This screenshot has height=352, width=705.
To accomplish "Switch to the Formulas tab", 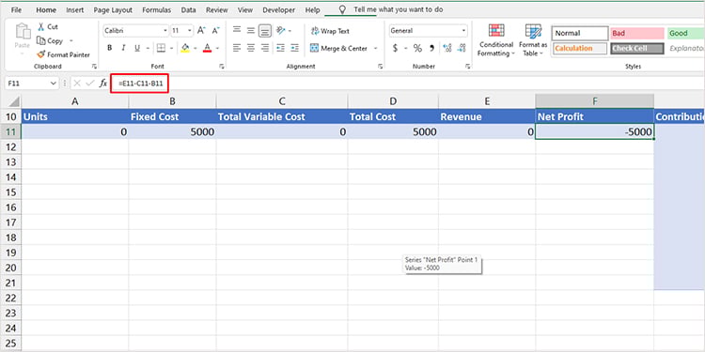I will tap(156, 10).
